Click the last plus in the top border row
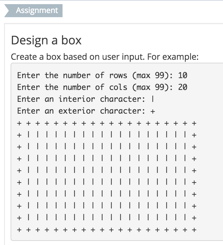The width and height of the screenshot is (223, 245). point(194,123)
